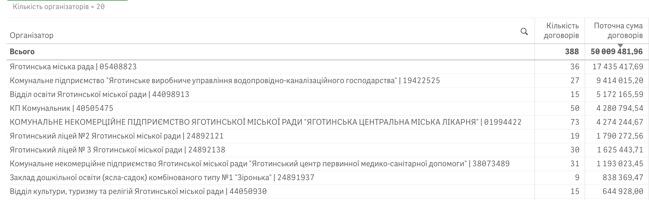Select Яготинський ліцей № 3 organizer
The image size is (649, 200).
click(118, 150)
